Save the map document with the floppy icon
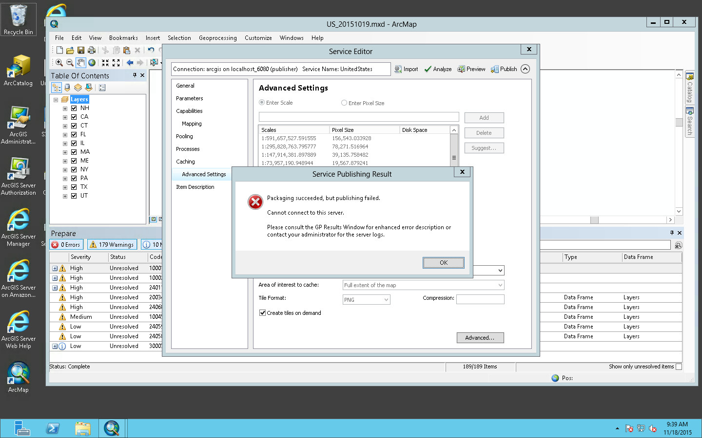The image size is (702, 438). [81, 50]
